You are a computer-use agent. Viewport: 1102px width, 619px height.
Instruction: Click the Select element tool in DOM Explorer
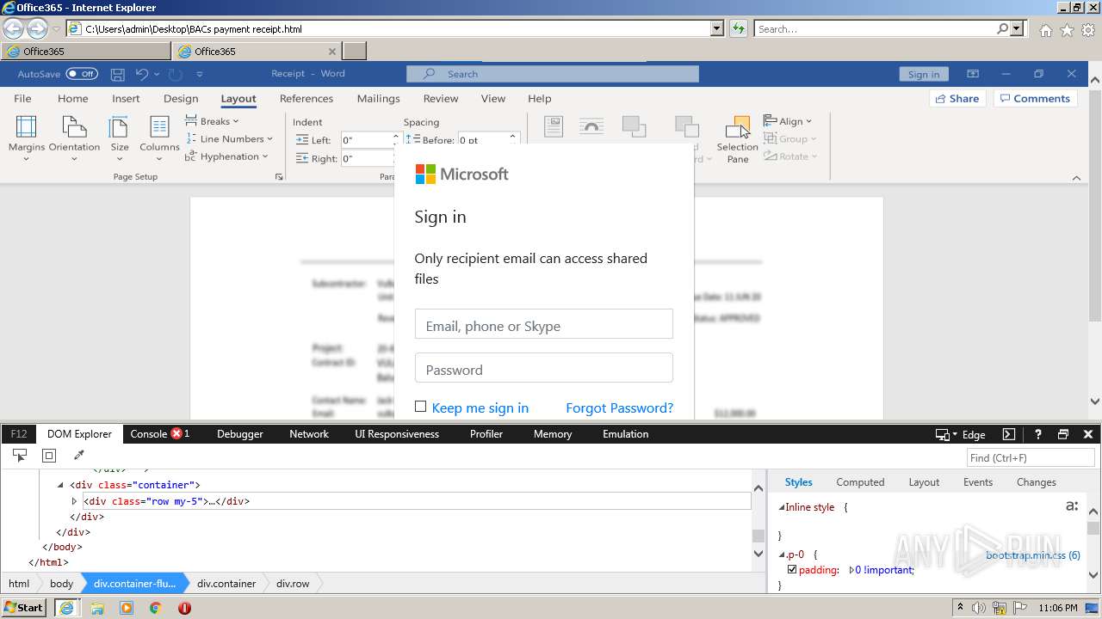20,456
